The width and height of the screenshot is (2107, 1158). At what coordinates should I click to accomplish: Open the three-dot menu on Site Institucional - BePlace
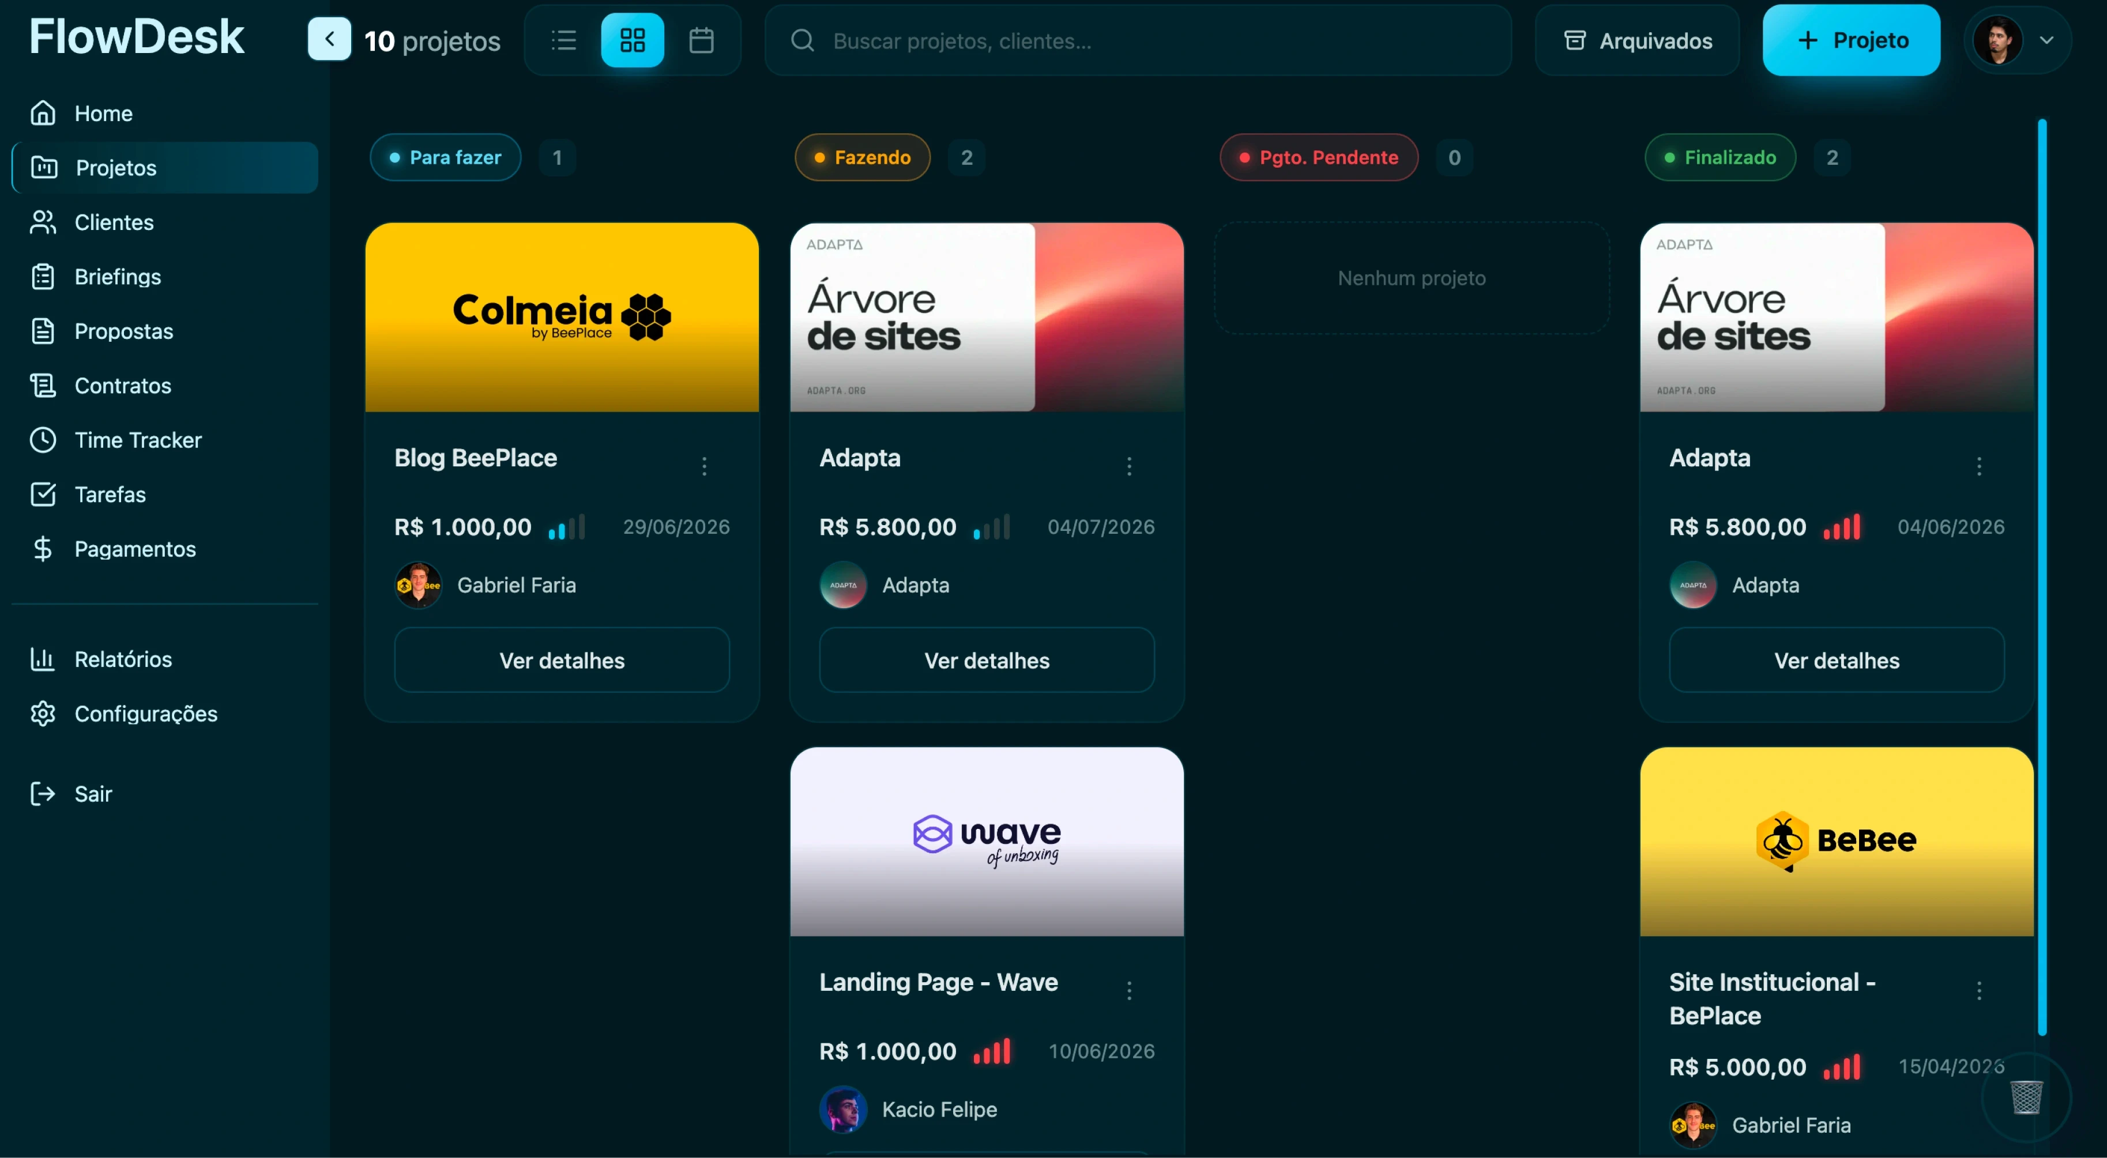coord(1978,990)
